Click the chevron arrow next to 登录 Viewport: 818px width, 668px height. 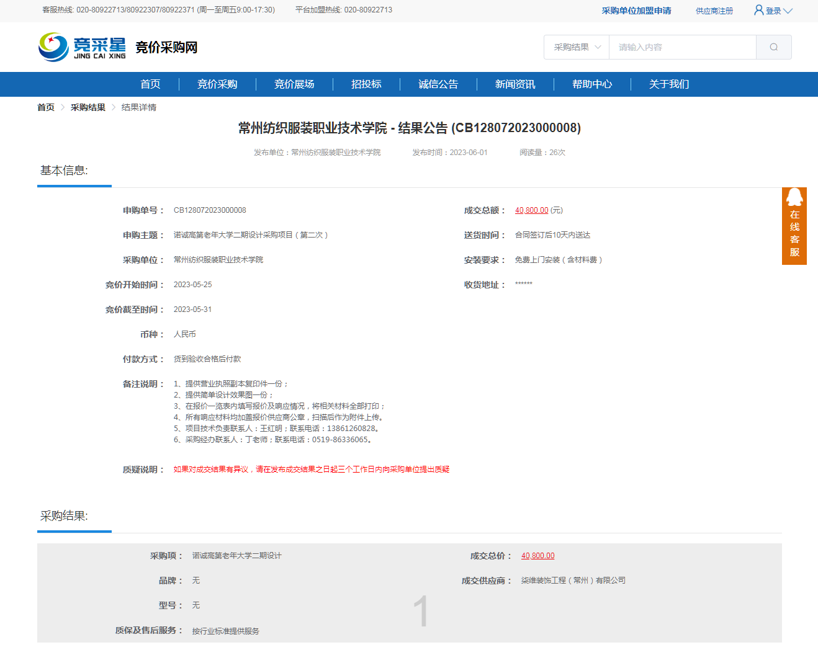coord(788,11)
